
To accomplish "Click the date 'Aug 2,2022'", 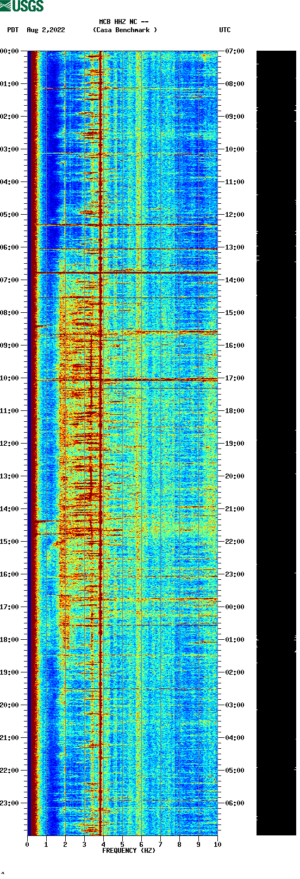I will 46,30.
